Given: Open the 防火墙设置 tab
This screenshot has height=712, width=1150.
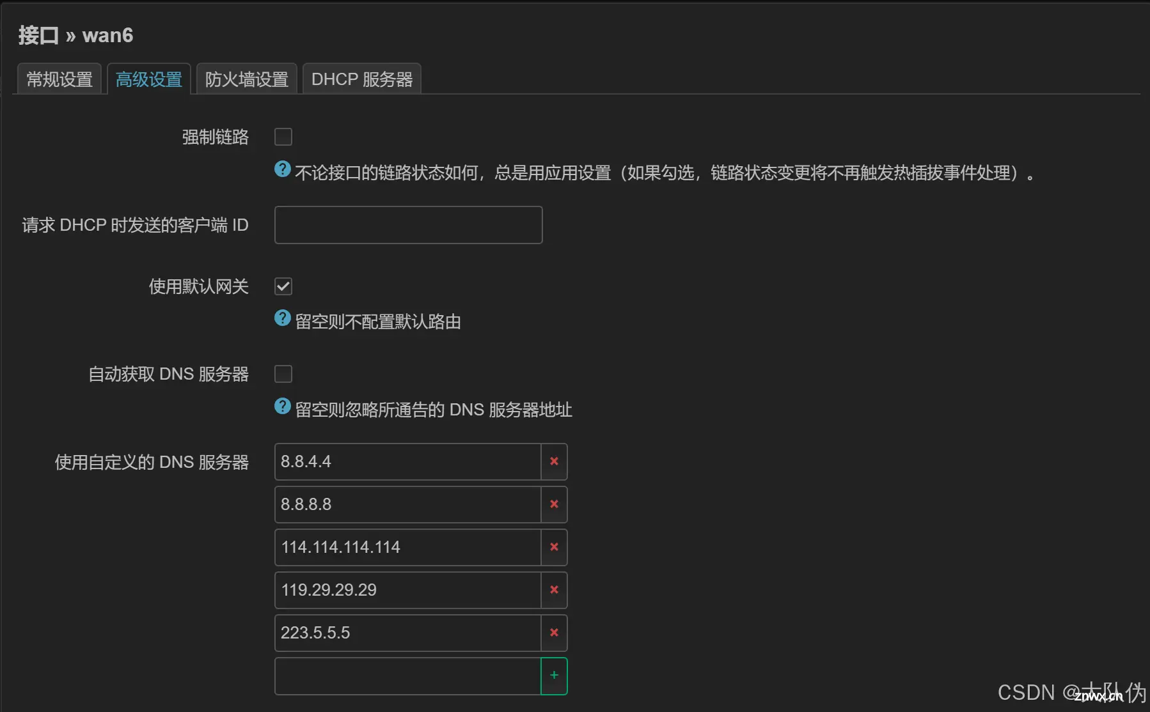Looking at the screenshot, I should tap(247, 79).
